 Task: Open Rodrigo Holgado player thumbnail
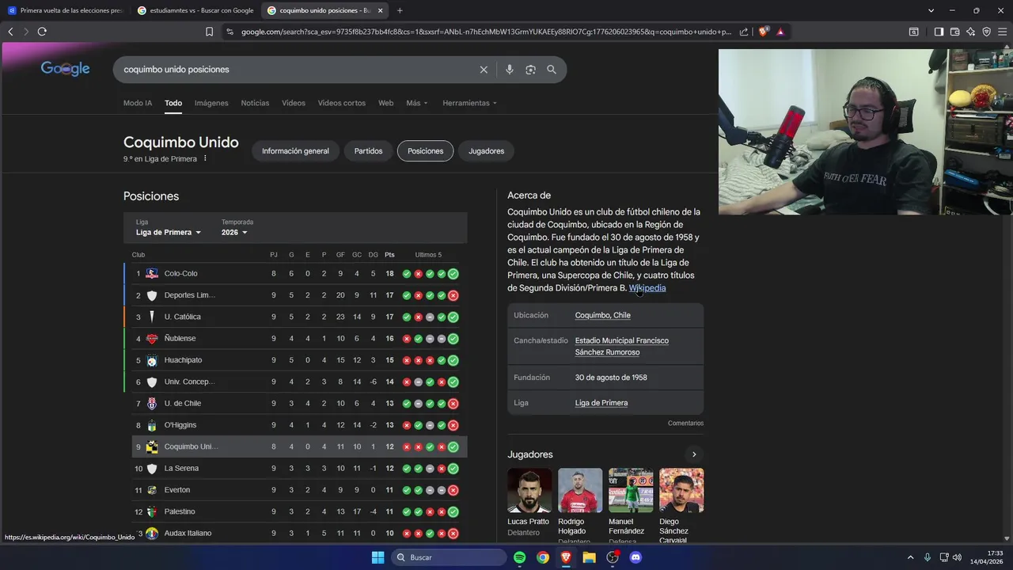(x=580, y=490)
